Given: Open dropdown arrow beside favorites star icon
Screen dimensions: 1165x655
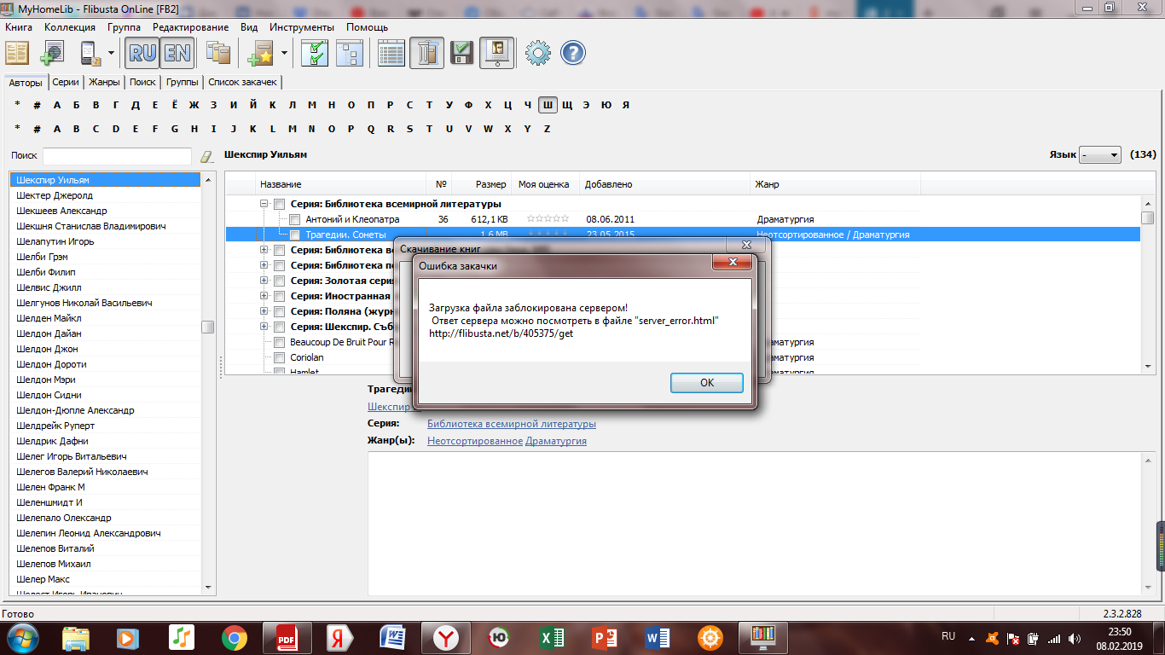Looking at the screenshot, I should pos(284,53).
